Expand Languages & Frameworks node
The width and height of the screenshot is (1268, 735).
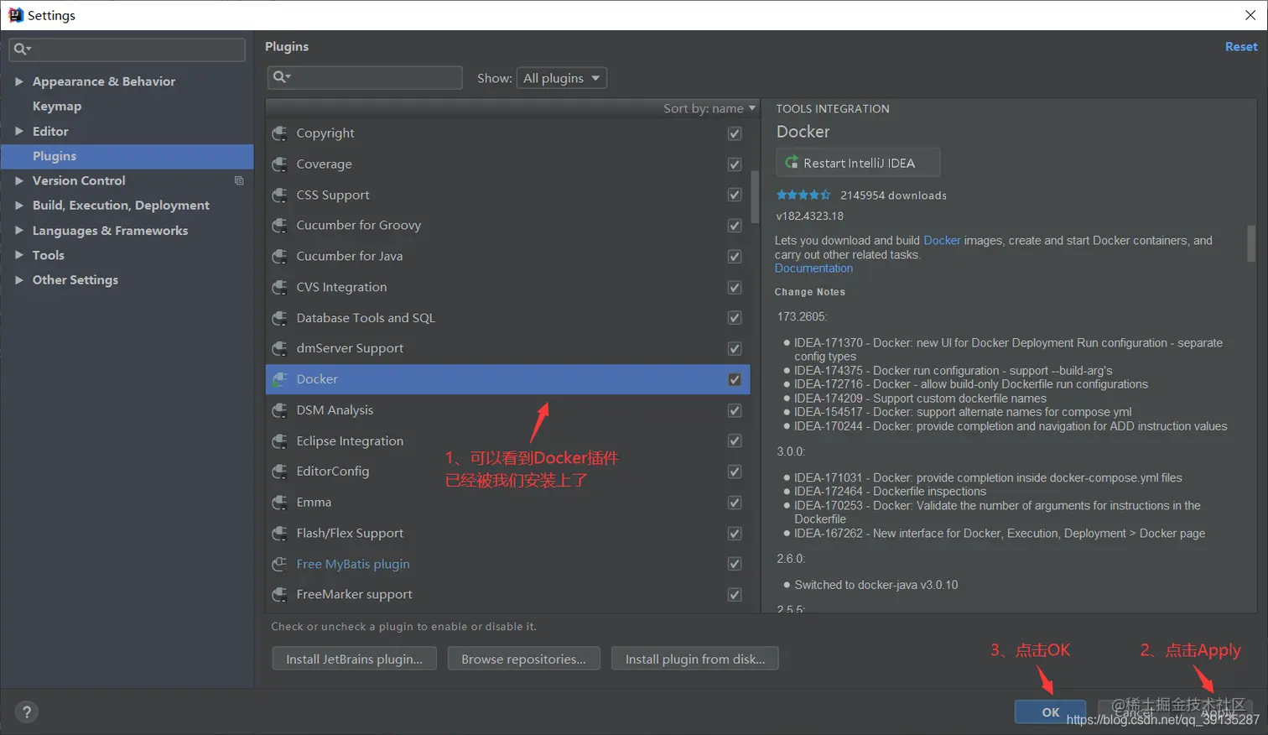pyautogui.click(x=18, y=230)
